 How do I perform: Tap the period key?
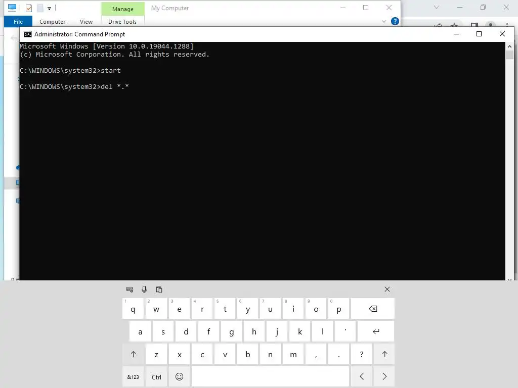(338, 354)
